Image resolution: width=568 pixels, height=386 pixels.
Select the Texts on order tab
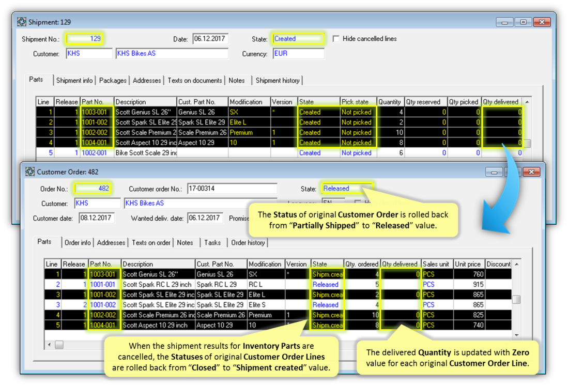[x=151, y=242]
